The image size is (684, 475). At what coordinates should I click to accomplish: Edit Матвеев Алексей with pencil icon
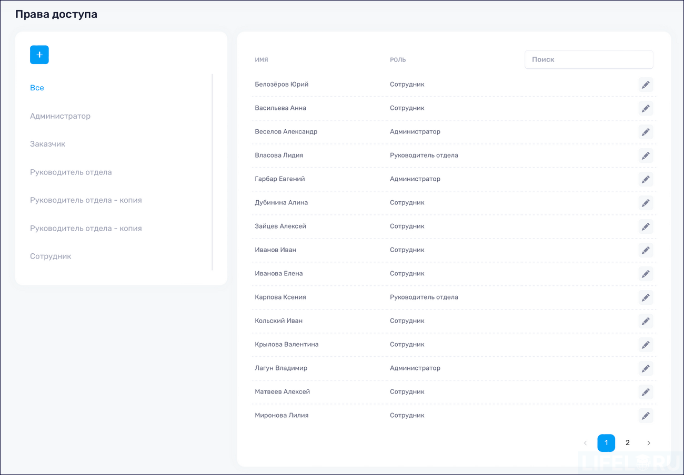[646, 392]
